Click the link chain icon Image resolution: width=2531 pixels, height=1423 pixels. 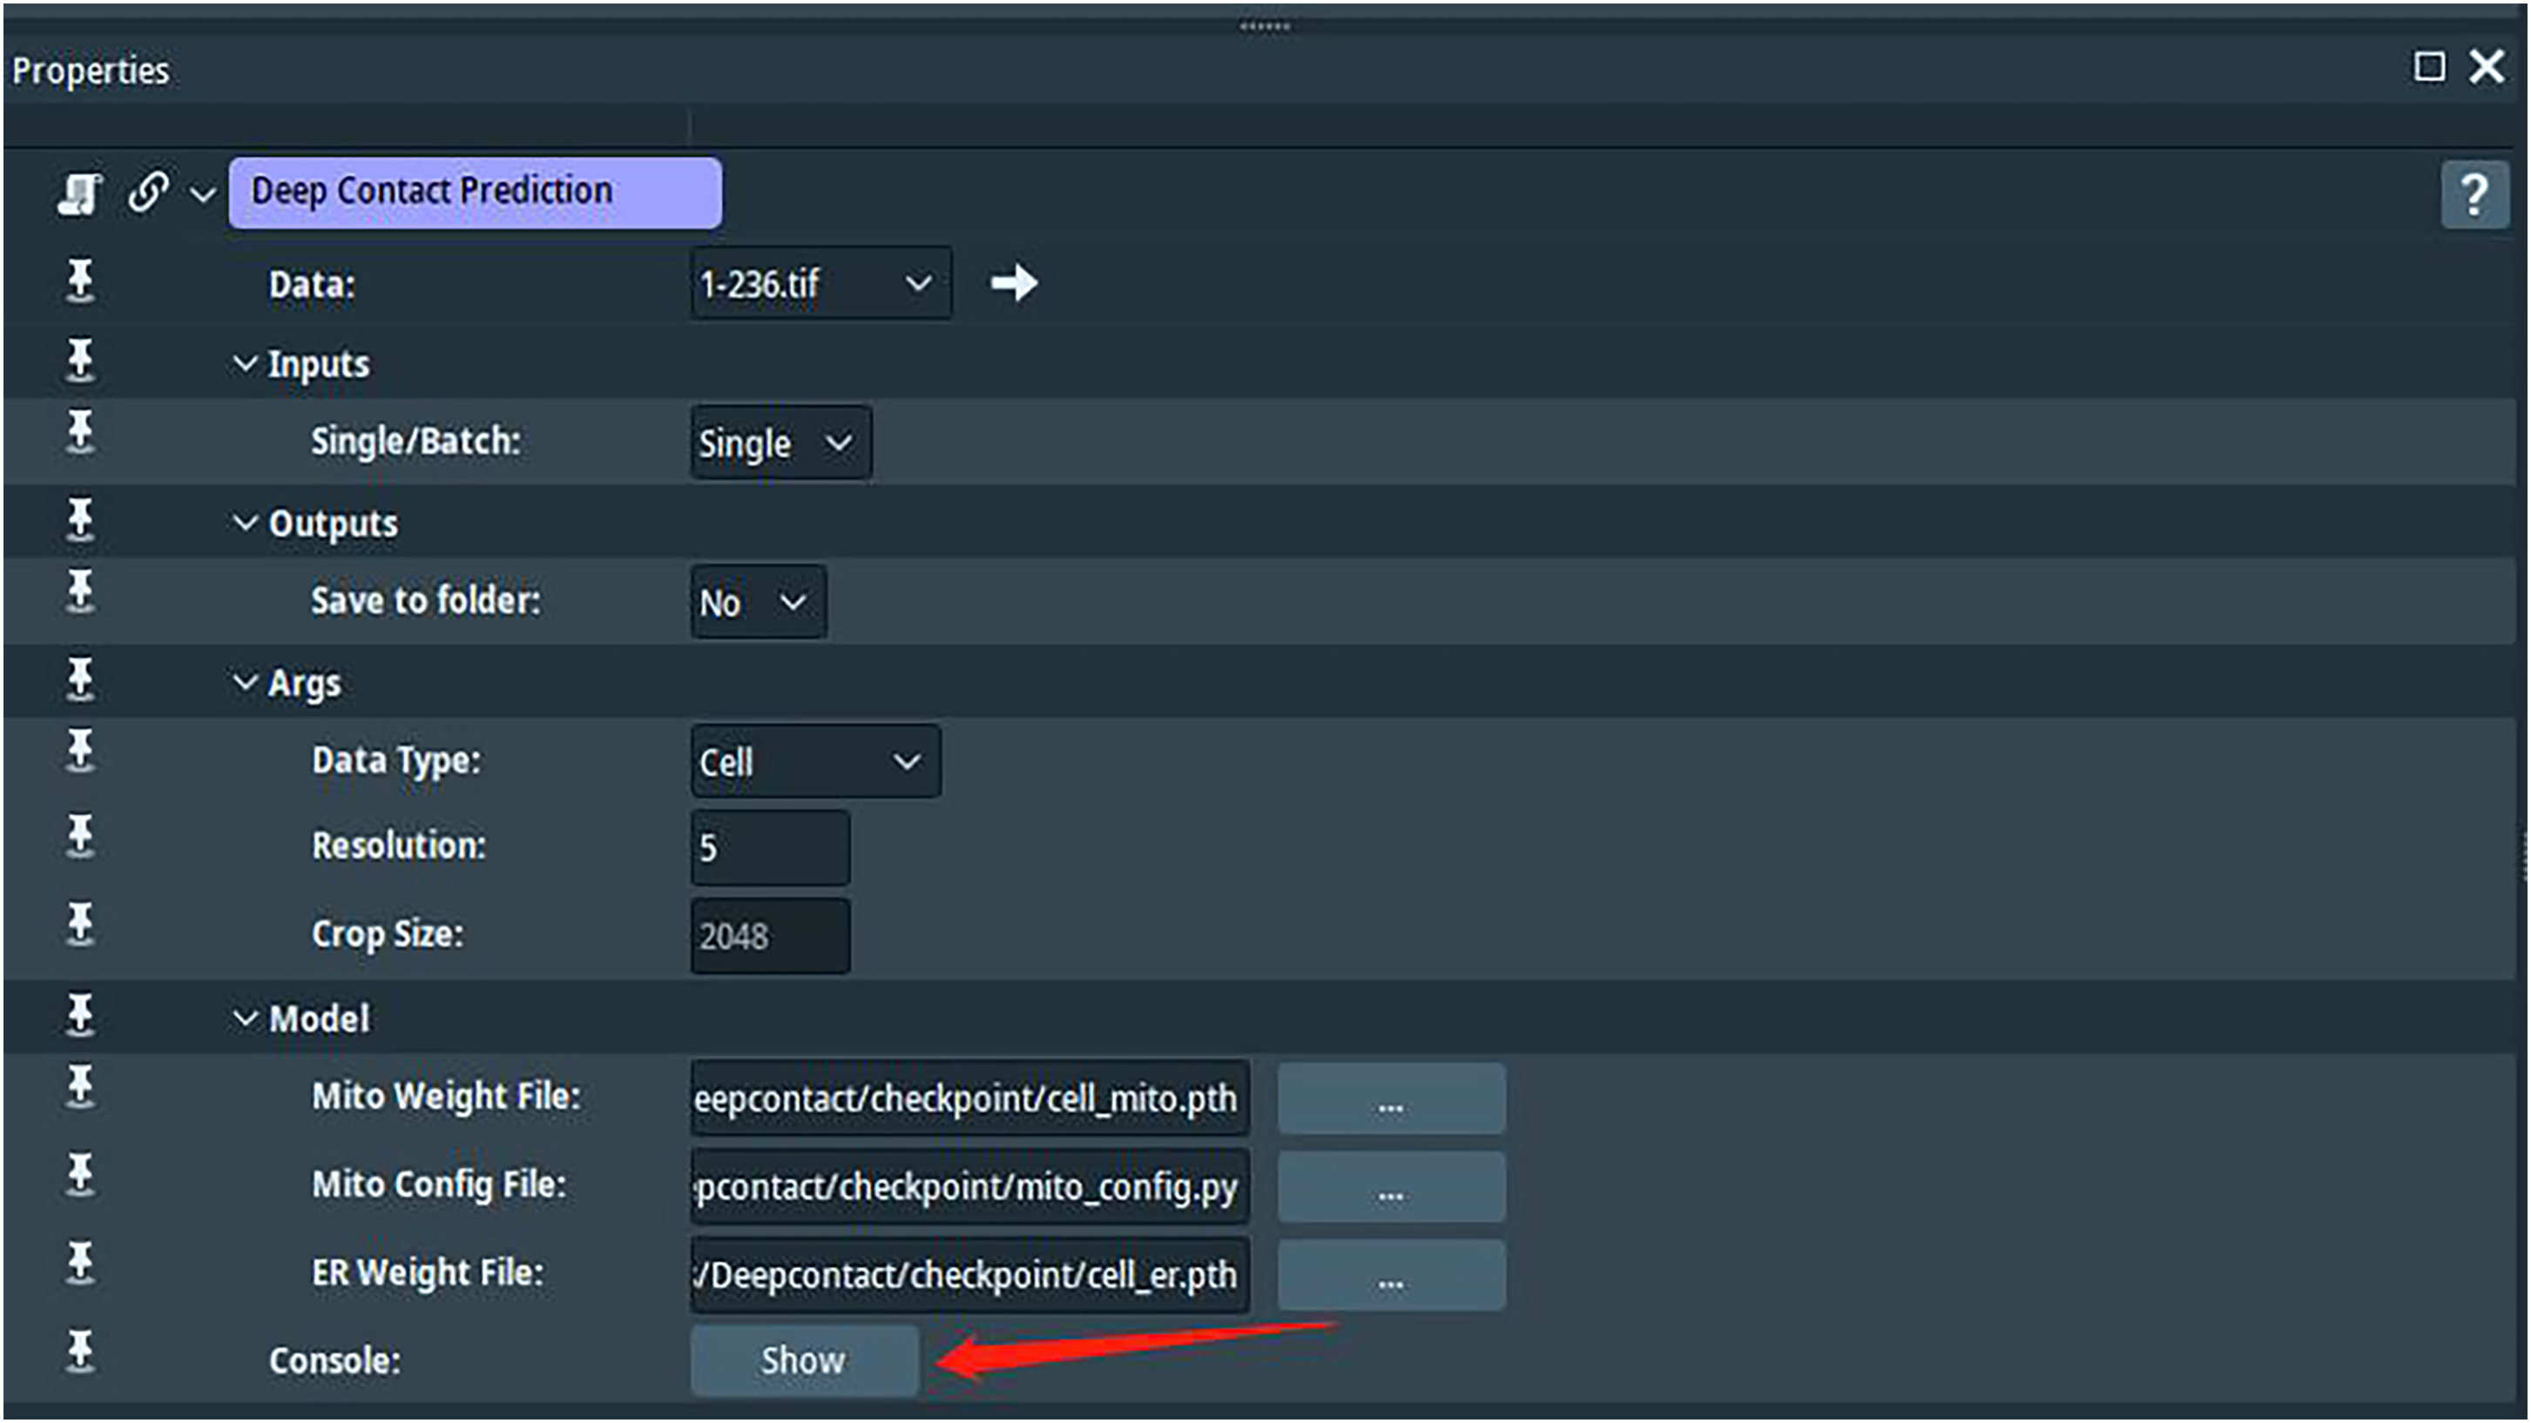click(148, 192)
